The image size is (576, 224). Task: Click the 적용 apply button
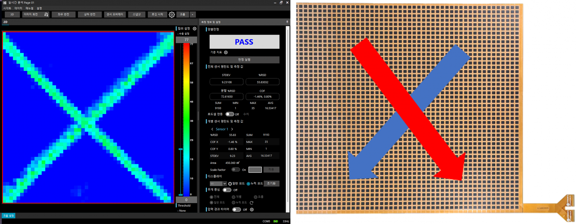(x=271, y=169)
